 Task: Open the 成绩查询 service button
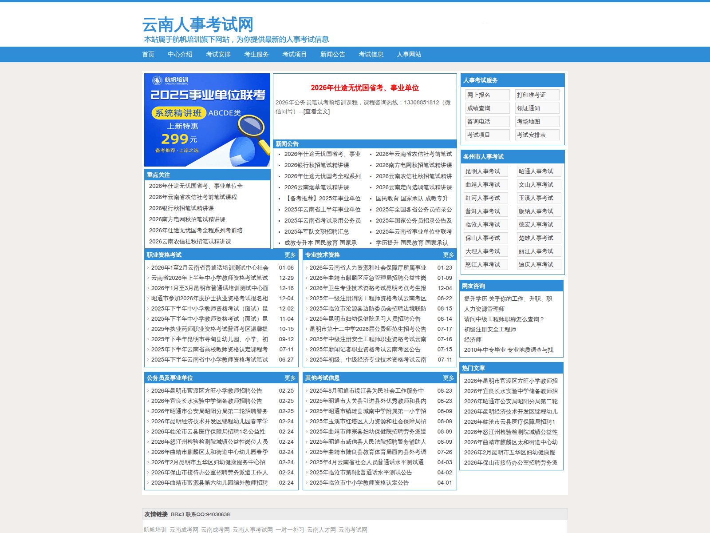(x=487, y=108)
